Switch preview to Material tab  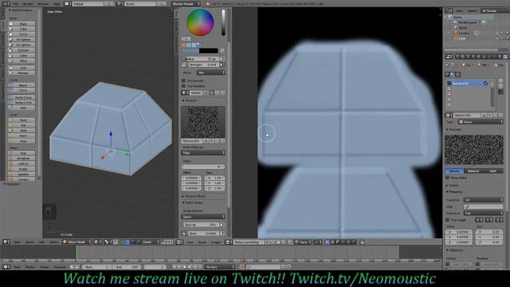(473, 171)
